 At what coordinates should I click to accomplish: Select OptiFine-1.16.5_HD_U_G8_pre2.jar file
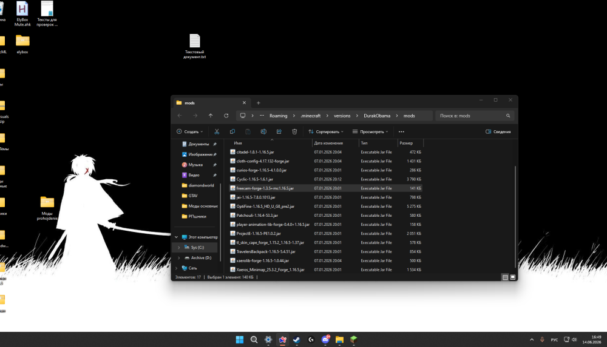(325, 207)
